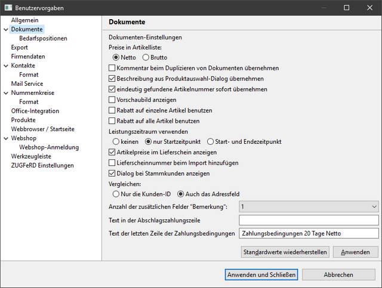Enable Vorschaubild anzeigen checkbox
The height and width of the screenshot is (288, 382).
[x=112, y=100]
